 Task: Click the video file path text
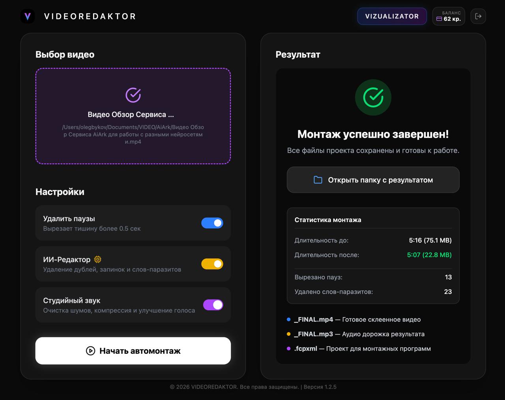coord(133,134)
